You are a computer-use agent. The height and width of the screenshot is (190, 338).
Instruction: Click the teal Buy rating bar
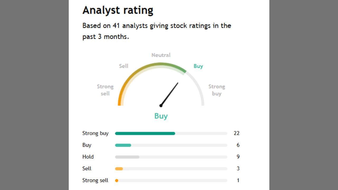pyautogui.click(x=123, y=145)
